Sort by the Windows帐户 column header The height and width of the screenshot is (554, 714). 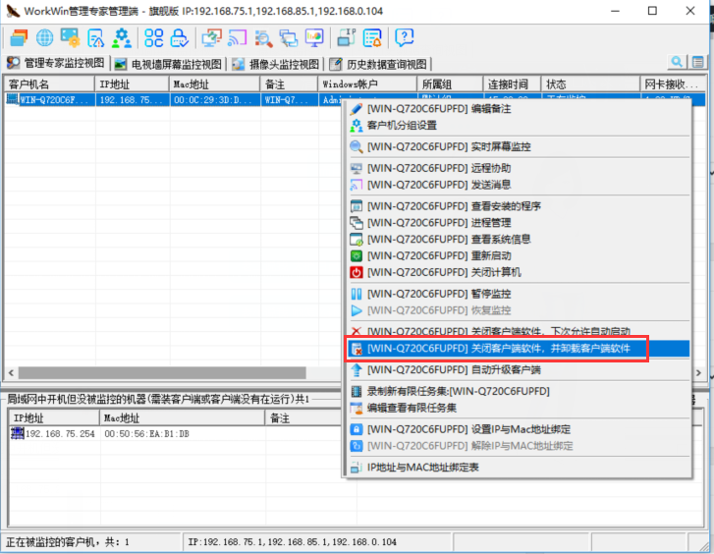point(367,84)
